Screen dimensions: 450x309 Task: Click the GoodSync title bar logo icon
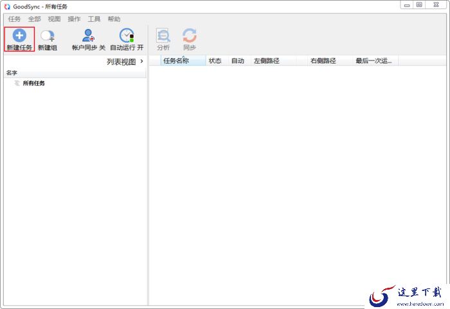[x=7, y=6]
